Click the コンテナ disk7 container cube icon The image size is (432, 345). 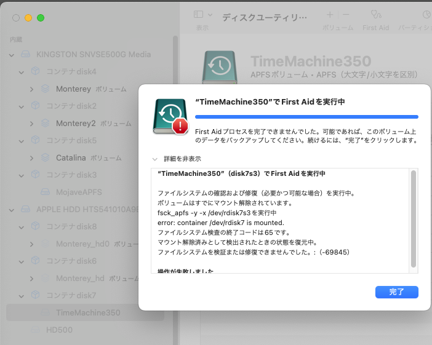(35, 295)
